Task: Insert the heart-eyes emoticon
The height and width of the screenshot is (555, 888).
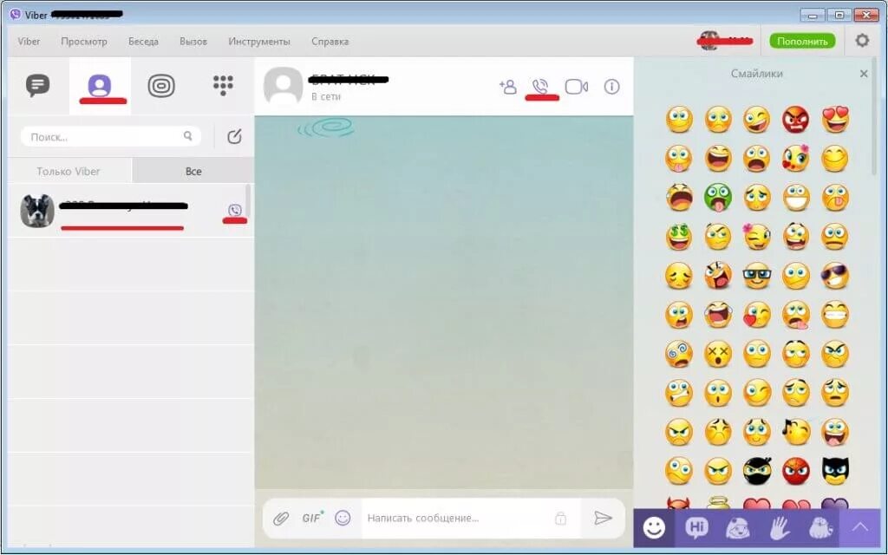Action: pyautogui.click(x=835, y=120)
